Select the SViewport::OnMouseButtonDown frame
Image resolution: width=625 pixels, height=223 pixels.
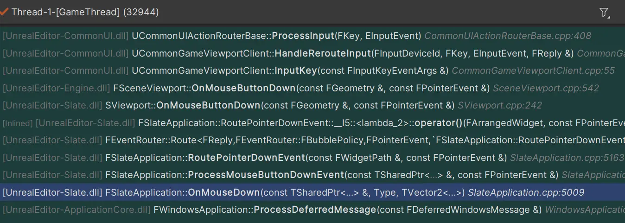pyautogui.click(x=208, y=105)
